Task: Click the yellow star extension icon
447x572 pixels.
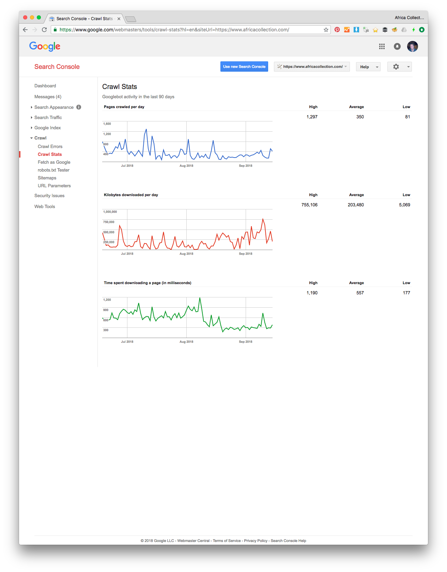Action: click(375, 30)
